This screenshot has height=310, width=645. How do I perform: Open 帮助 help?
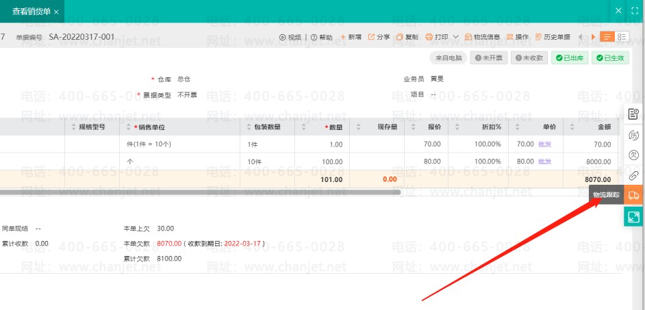(321, 37)
